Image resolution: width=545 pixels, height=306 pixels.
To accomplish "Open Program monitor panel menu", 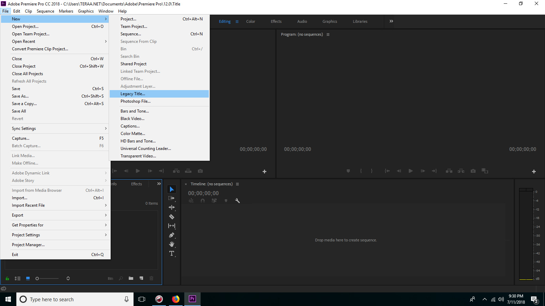I will 328,34.
